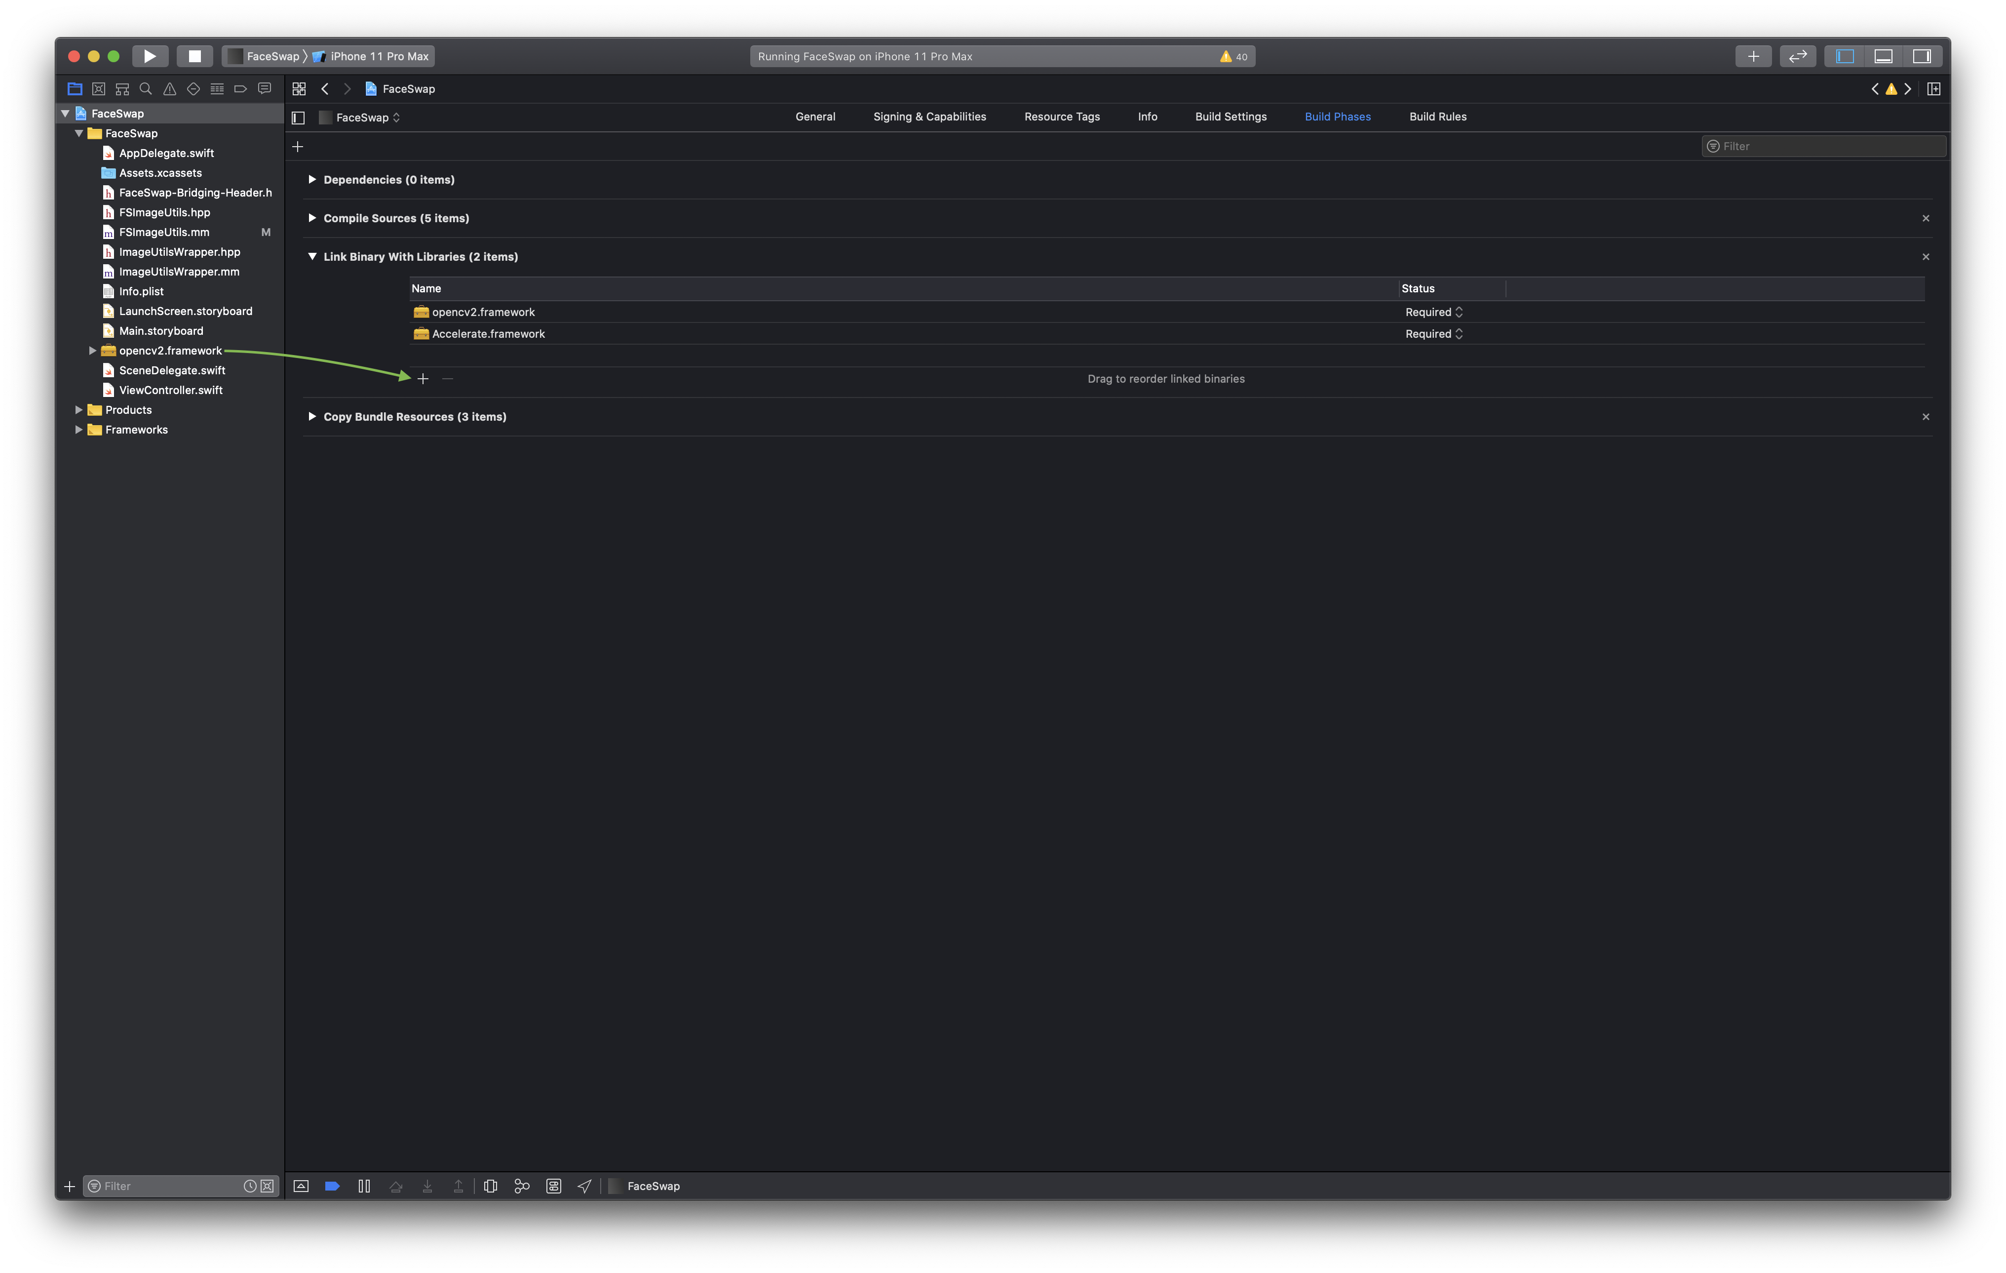This screenshot has width=2006, height=1273.
Task: Click the Debug Memory Graph icon
Action: point(522,1186)
